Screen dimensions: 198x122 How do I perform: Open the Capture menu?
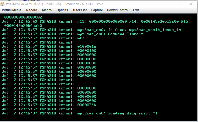click(x=97, y=10)
